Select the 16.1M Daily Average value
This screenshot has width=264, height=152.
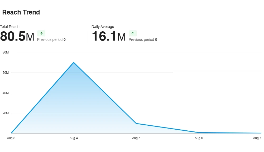(109, 36)
